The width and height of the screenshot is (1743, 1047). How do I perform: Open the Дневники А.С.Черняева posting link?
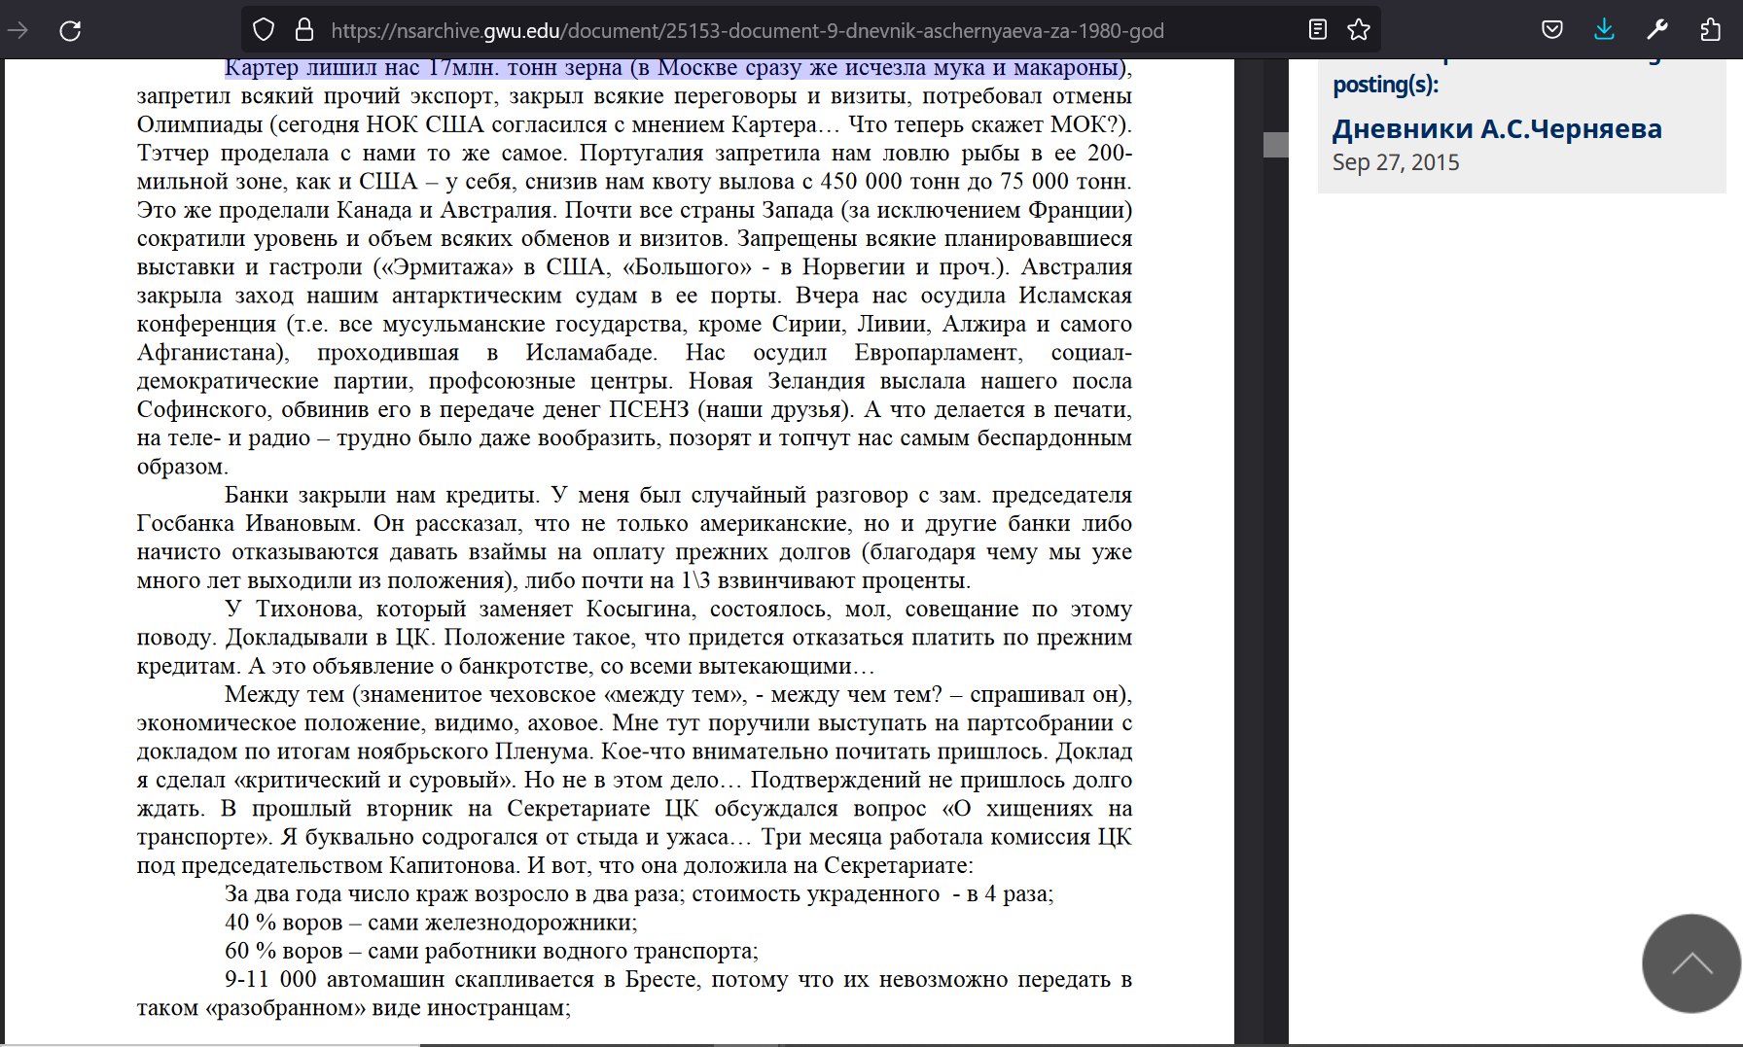1497,128
